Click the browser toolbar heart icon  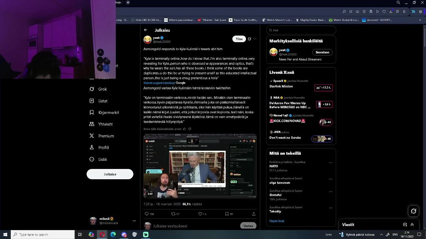point(384,12)
